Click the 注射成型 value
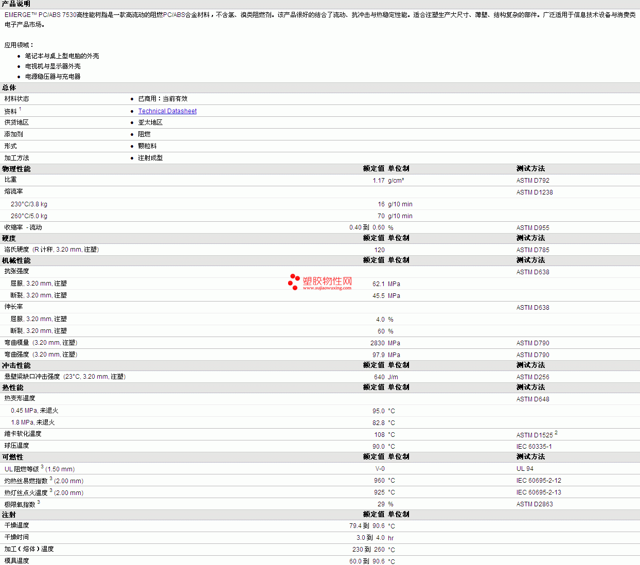 150,158
